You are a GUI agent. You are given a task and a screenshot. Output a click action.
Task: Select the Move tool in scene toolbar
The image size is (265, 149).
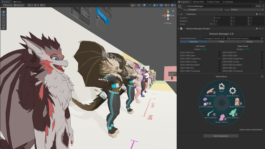click(3, 15)
